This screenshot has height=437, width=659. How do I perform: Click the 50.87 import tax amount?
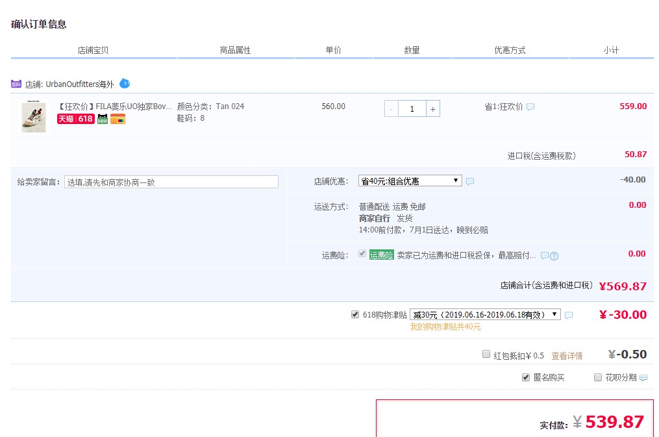click(x=636, y=154)
